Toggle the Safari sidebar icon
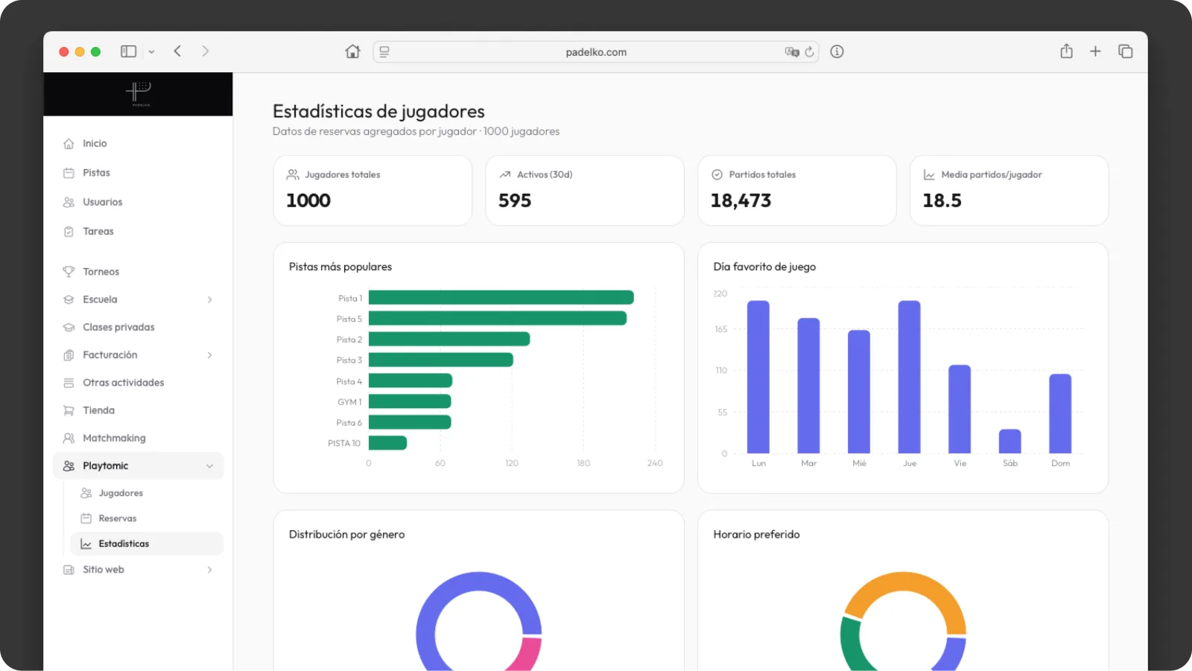The width and height of the screenshot is (1192, 671). coord(129,51)
